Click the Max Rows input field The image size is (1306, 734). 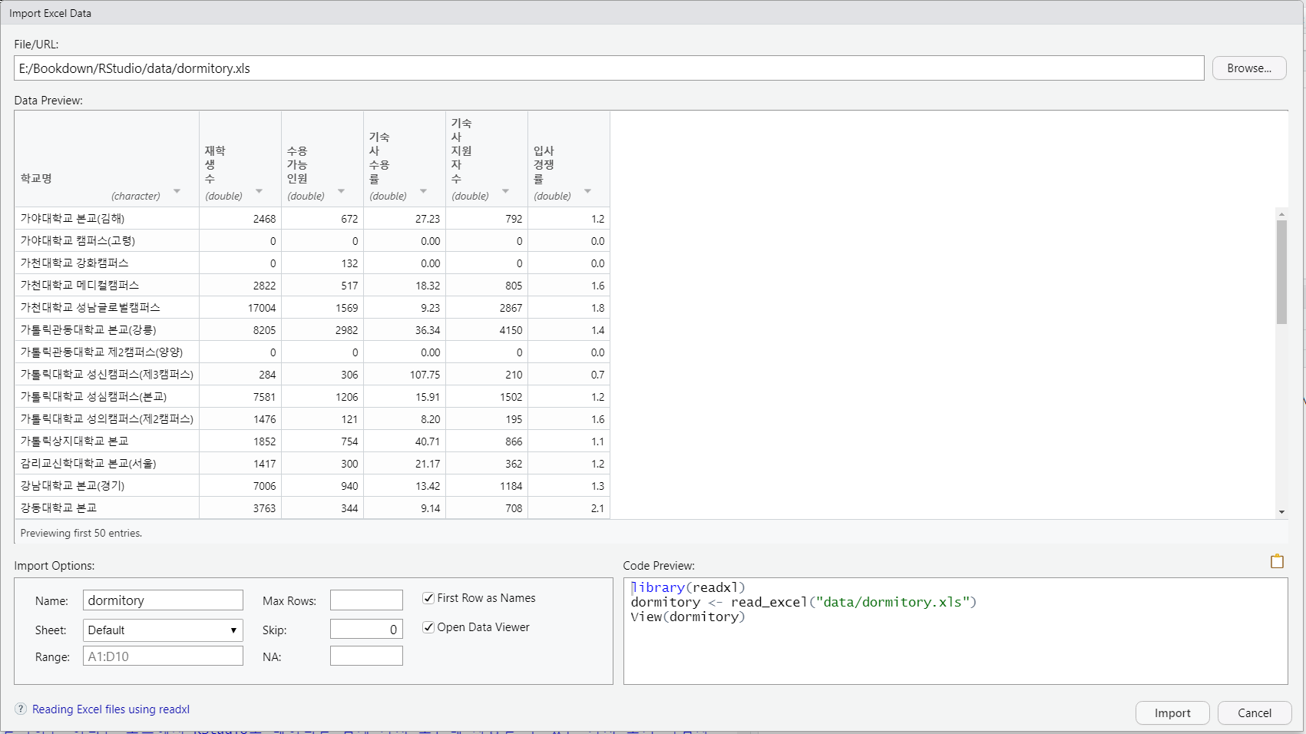tap(366, 600)
